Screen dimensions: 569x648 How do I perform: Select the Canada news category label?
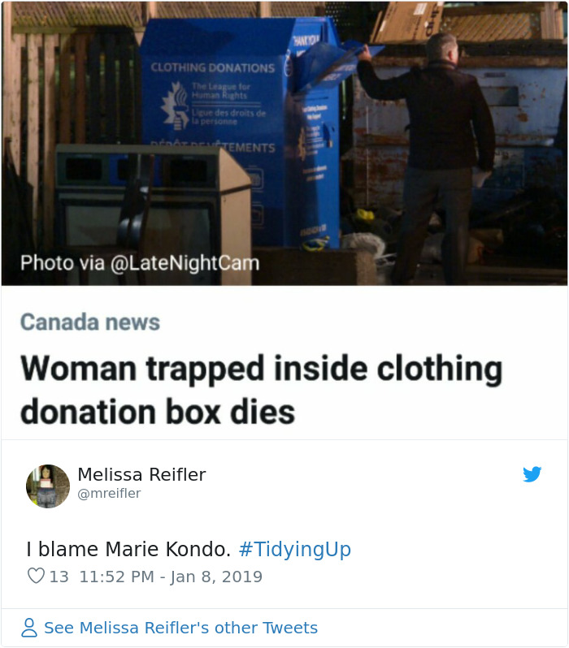[x=90, y=322]
